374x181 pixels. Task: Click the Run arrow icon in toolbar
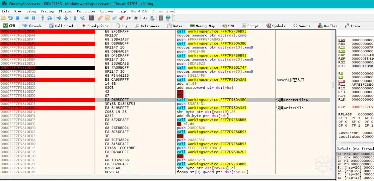tap(26, 18)
